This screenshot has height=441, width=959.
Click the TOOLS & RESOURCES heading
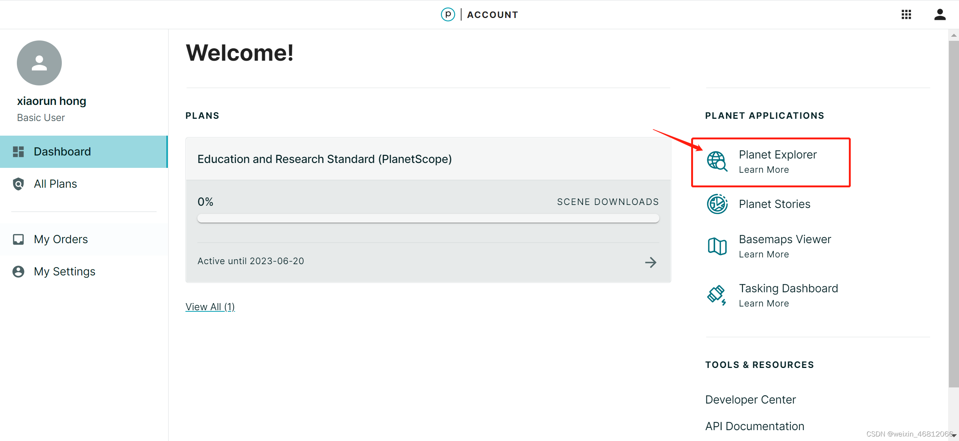tap(759, 365)
